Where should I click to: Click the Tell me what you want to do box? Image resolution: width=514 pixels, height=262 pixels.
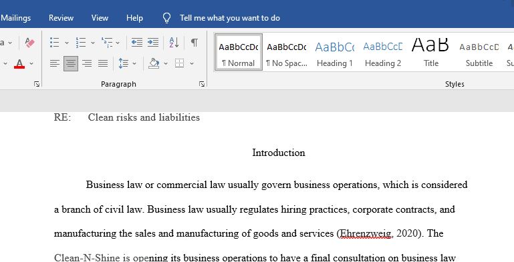click(230, 18)
